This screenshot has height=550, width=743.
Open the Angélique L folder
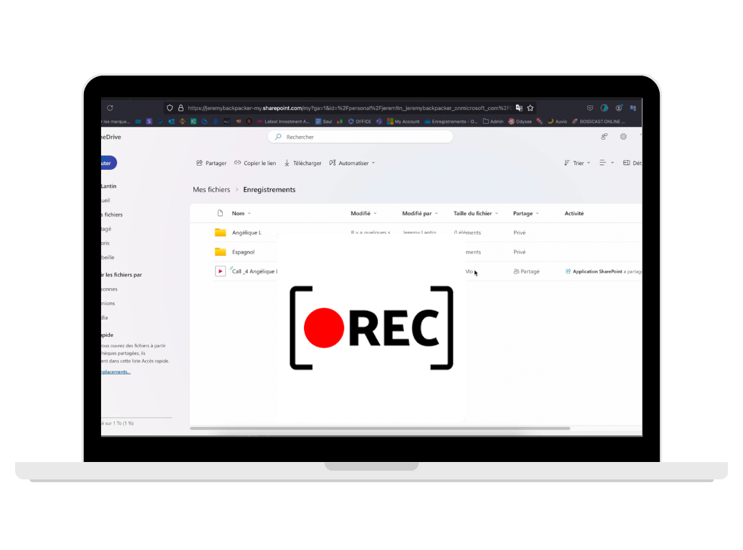point(246,232)
